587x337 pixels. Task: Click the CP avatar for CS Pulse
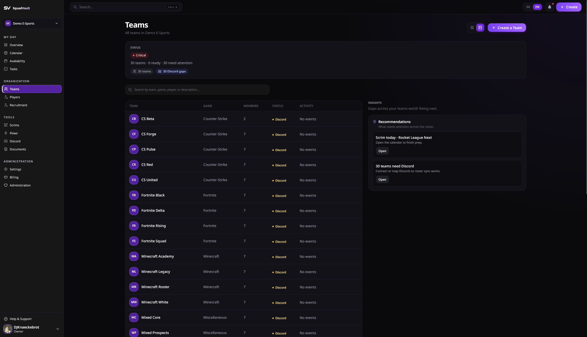click(x=134, y=149)
